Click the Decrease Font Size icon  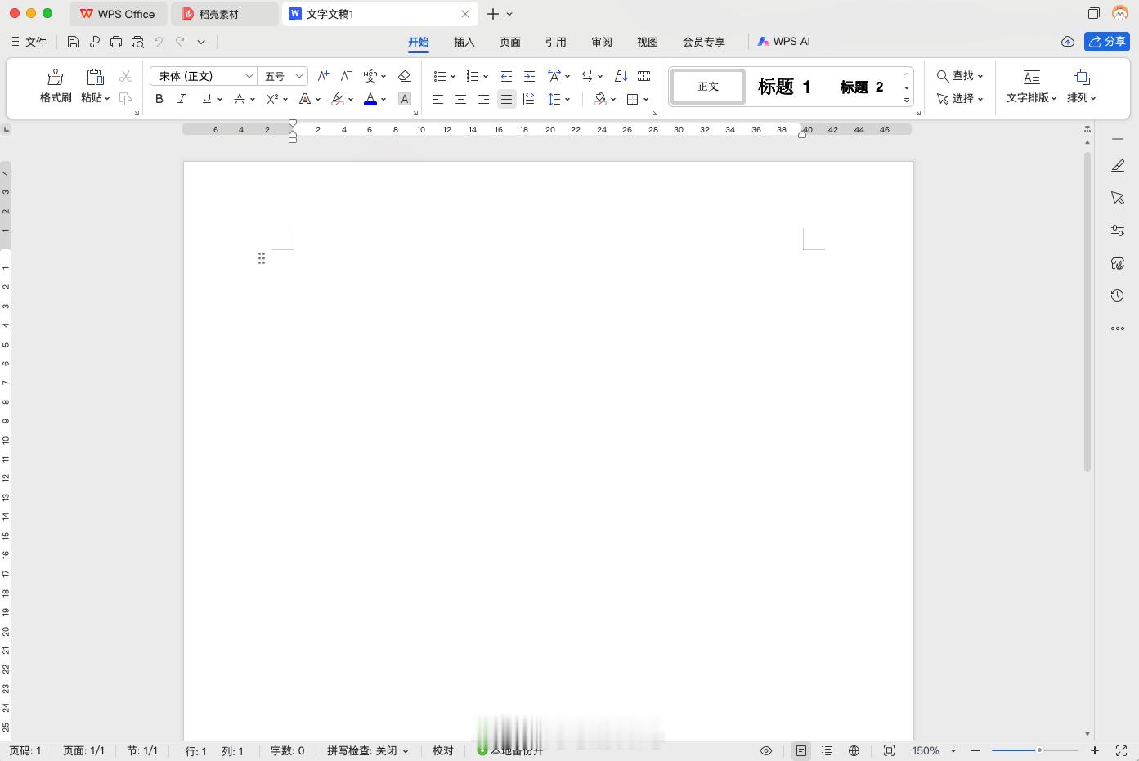point(346,76)
